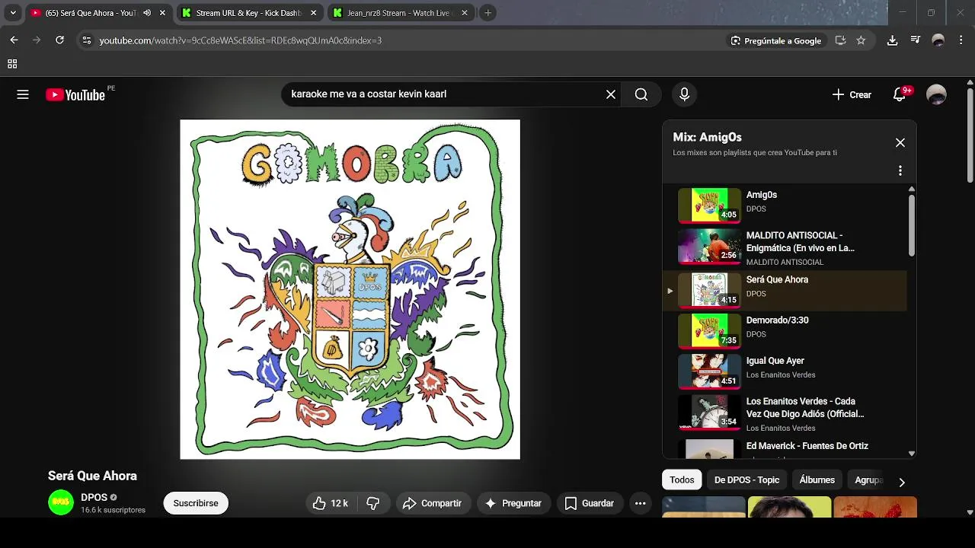975x548 pixels.
Task: Install app icon in address bar
Action: [840, 40]
